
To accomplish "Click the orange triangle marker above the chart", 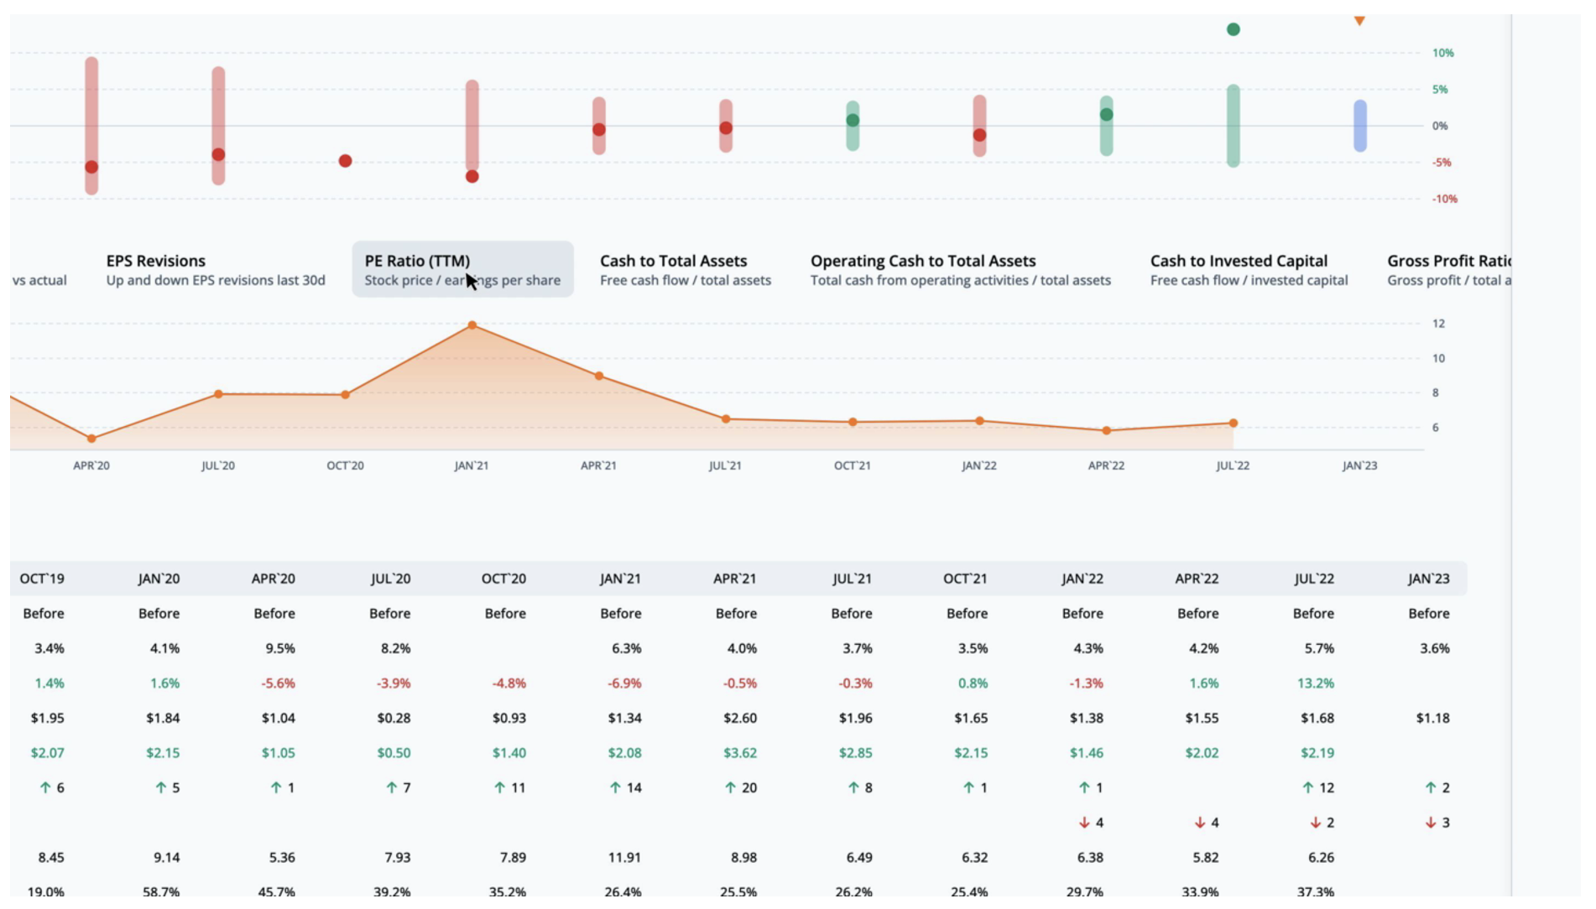I will 1359,21.
